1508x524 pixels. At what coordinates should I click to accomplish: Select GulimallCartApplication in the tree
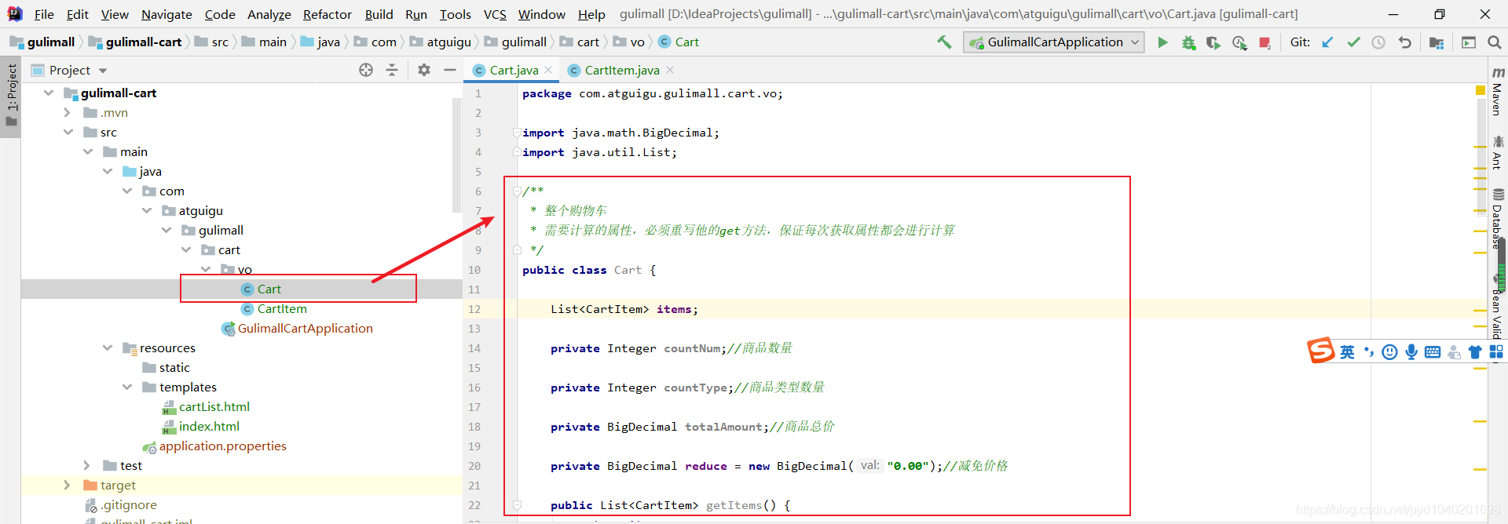click(x=298, y=329)
